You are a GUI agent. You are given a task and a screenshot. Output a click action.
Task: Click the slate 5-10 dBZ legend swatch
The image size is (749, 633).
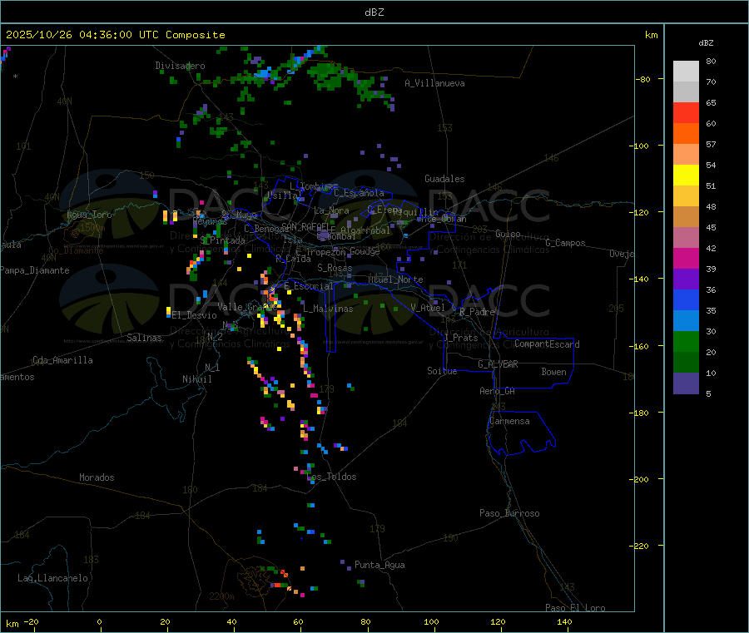pyautogui.click(x=686, y=383)
